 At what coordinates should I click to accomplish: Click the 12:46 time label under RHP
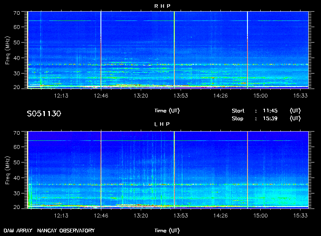[x=101, y=96]
